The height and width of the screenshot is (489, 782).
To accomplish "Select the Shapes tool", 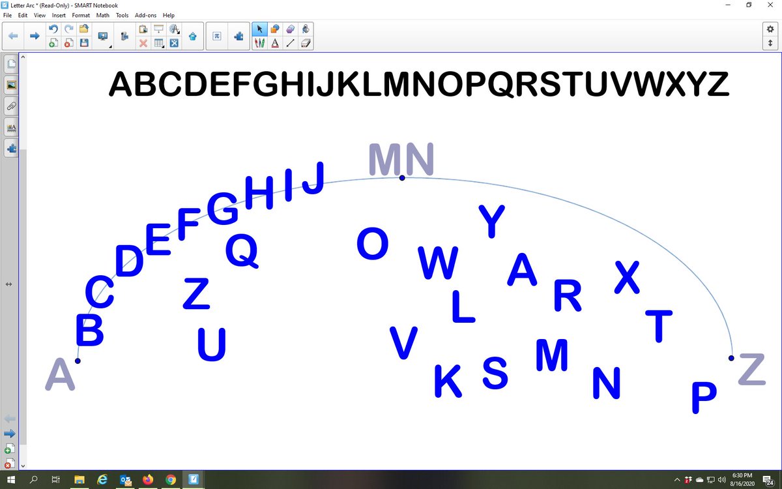I will pyautogui.click(x=274, y=29).
